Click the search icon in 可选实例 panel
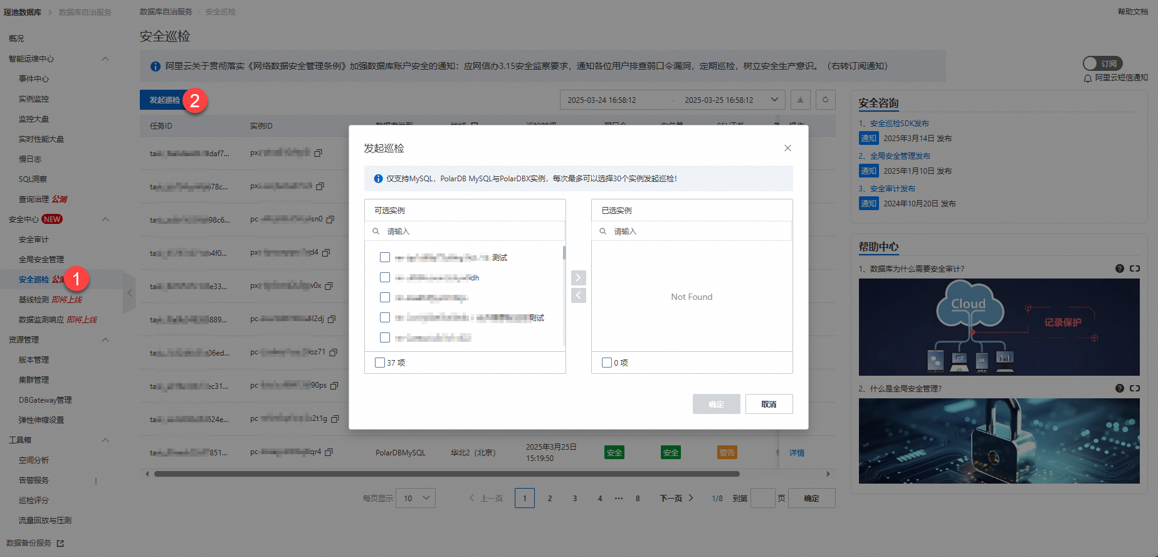 pyautogui.click(x=376, y=231)
